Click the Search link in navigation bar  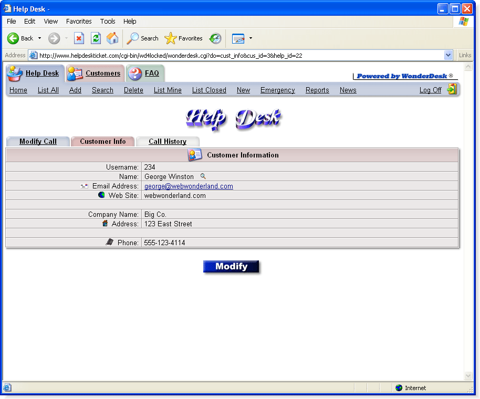point(102,90)
